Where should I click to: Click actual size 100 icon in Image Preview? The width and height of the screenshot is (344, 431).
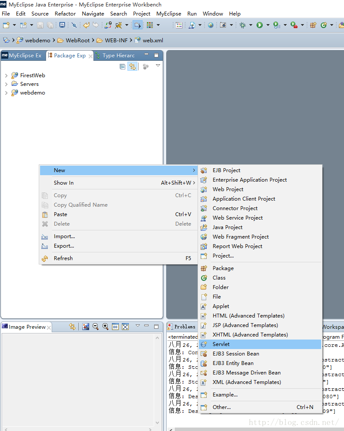115,327
